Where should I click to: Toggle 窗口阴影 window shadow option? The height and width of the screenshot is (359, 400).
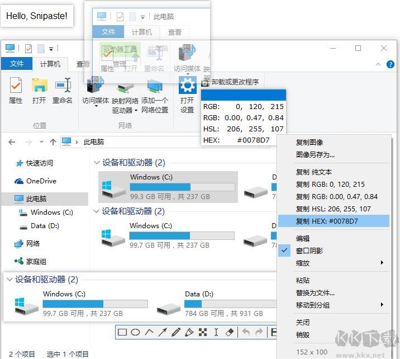[x=309, y=251]
